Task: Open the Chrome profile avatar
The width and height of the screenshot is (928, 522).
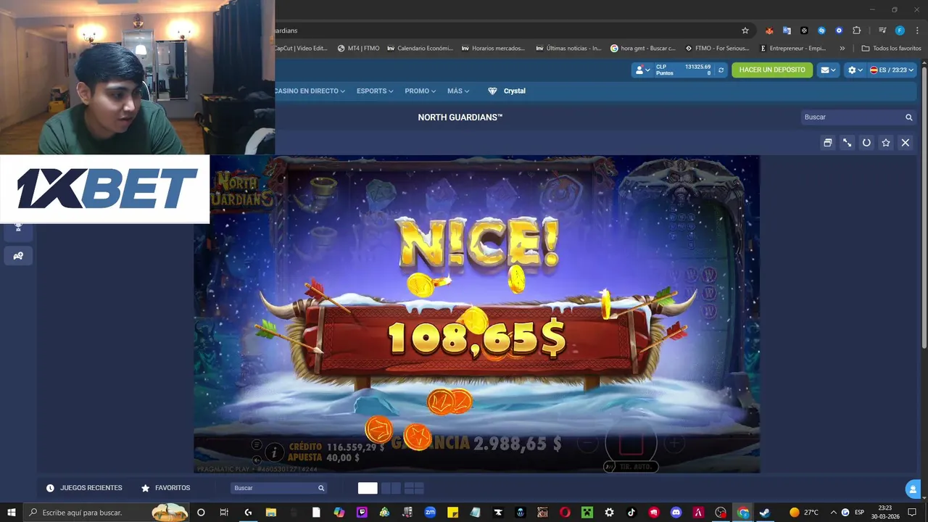Action: [900, 30]
